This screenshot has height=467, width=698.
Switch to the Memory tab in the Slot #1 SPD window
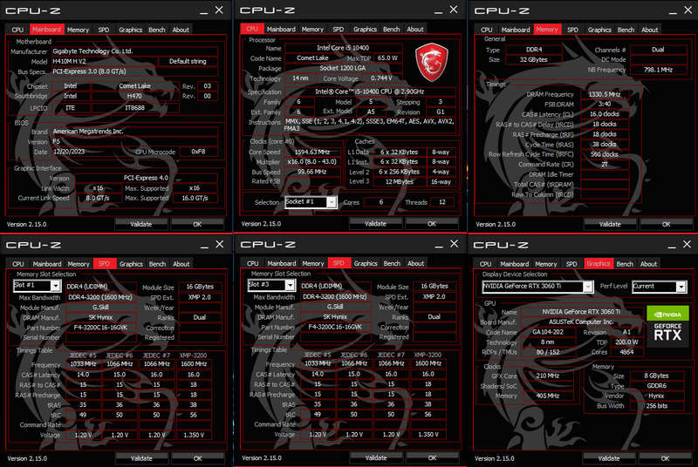[x=79, y=263]
